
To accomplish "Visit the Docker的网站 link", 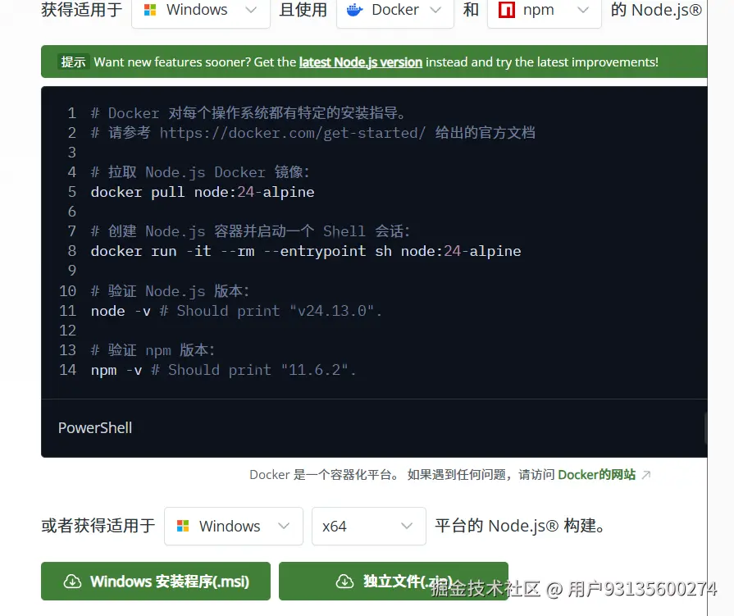I will [597, 474].
